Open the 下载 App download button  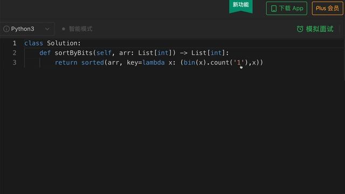pos(286,9)
